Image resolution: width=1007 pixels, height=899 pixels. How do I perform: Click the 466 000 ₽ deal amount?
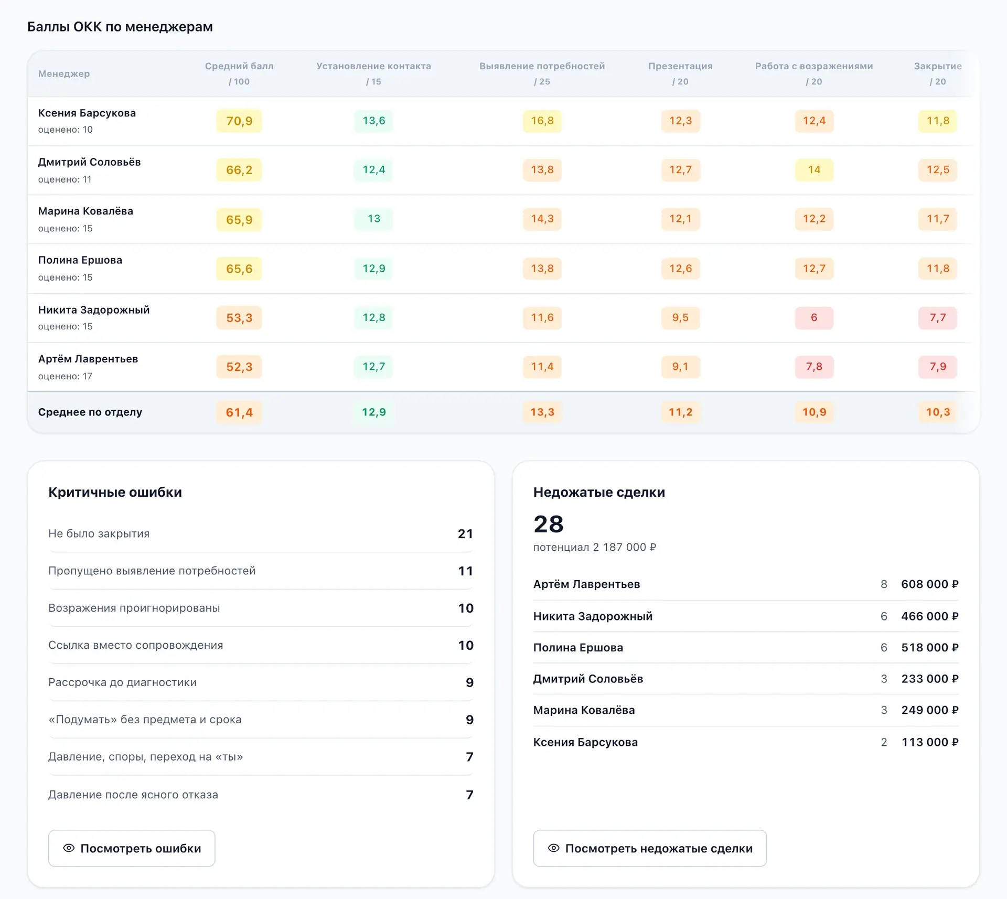coord(930,616)
